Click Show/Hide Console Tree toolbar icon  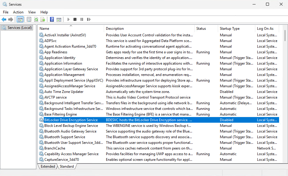coord(20,19)
